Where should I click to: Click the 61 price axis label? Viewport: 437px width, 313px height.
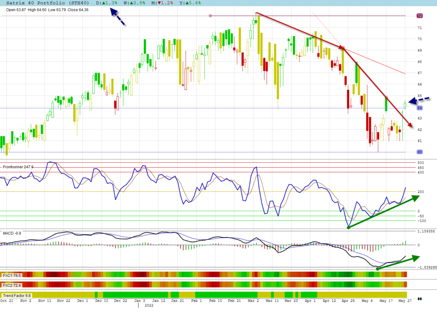[x=420, y=141]
